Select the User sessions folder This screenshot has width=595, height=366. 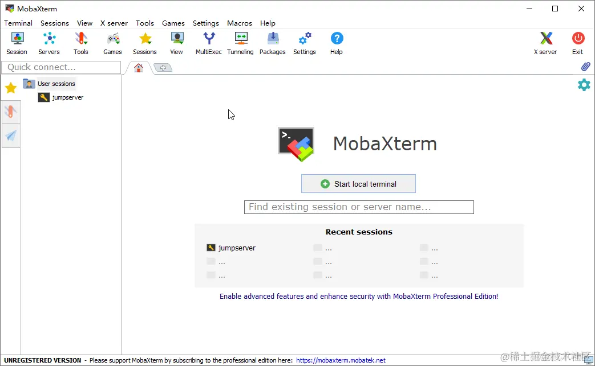tap(49, 84)
